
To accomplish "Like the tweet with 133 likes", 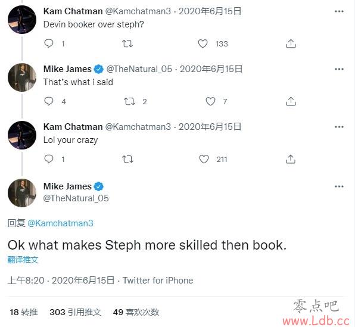I will tap(203, 43).
